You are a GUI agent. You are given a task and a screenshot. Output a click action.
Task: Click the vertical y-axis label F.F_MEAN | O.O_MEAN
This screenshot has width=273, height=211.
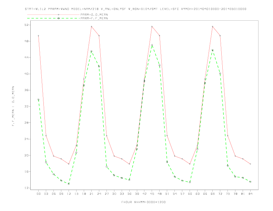click(13, 106)
